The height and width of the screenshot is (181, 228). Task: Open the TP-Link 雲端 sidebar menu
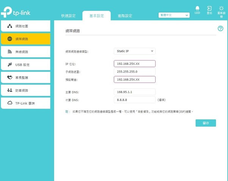tap(26, 103)
